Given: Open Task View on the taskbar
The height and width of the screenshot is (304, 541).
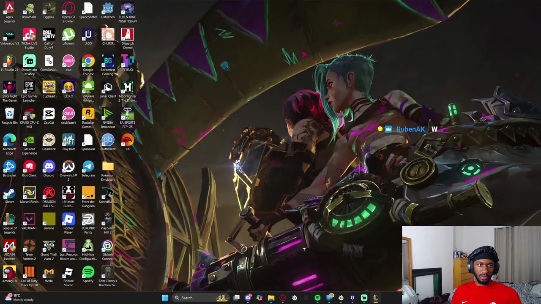Looking at the screenshot, I should (237, 298).
